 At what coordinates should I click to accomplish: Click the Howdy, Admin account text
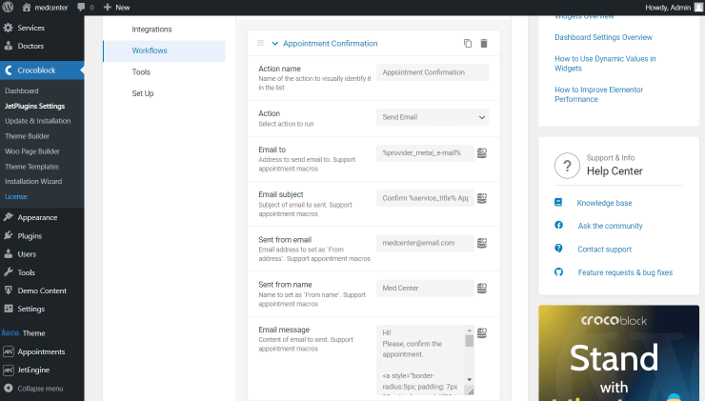click(668, 8)
